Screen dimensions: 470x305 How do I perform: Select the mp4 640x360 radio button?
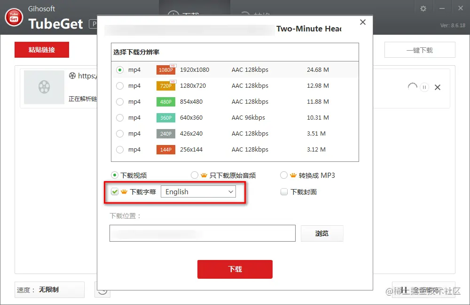pyautogui.click(x=120, y=118)
